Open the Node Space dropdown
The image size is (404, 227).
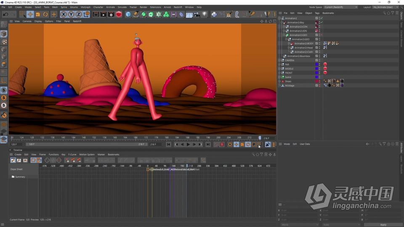pyautogui.click(x=340, y=7)
